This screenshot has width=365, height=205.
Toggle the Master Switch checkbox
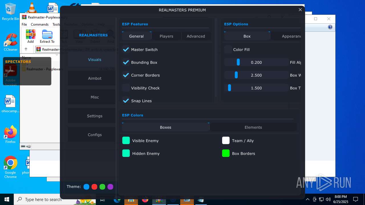coord(126,50)
